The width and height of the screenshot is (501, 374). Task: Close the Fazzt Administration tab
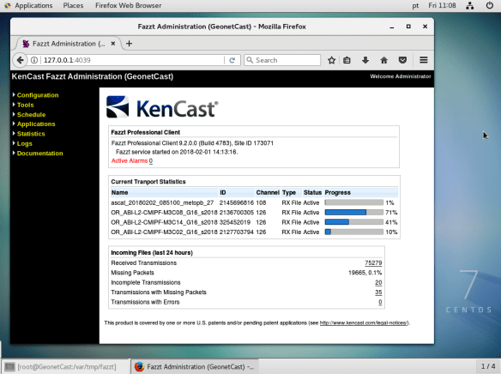pos(113,44)
